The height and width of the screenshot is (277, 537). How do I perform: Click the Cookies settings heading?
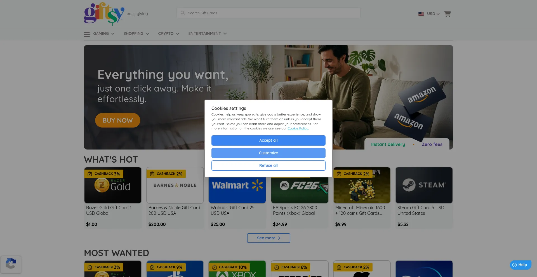[229, 108]
